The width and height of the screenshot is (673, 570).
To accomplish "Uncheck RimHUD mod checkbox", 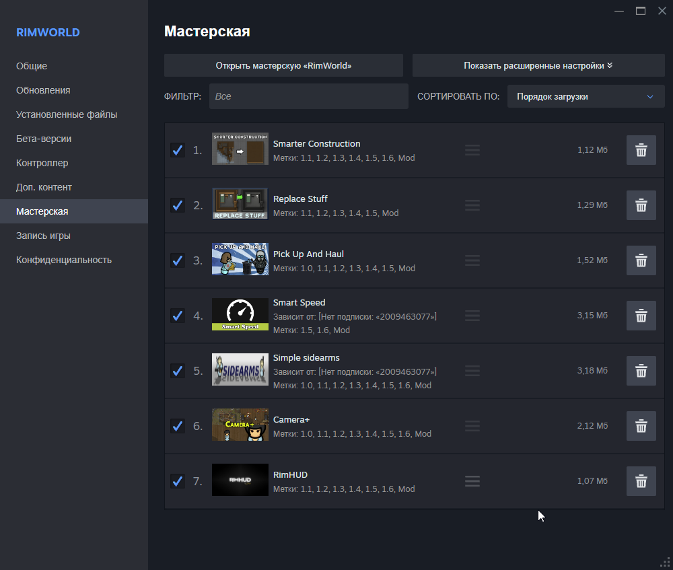I will [178, 481].
